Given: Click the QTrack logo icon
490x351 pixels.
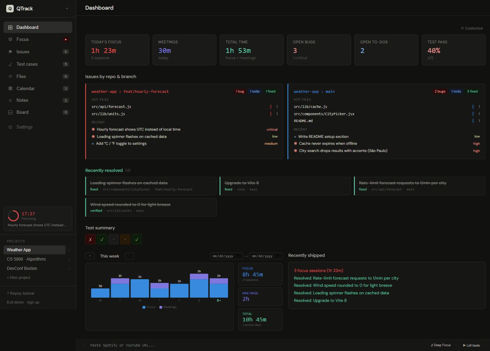Looking at the screenshot, I should pos(10,9).
